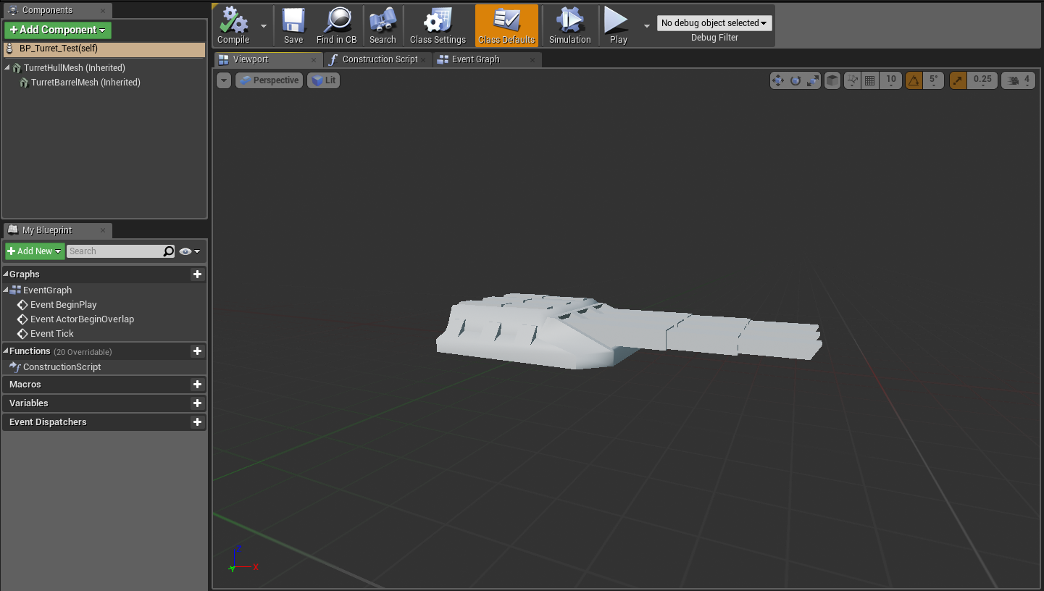Select the TurretBarrelMesh (Inherited) component
1044x591 pixels.
[x=85, y=83]
